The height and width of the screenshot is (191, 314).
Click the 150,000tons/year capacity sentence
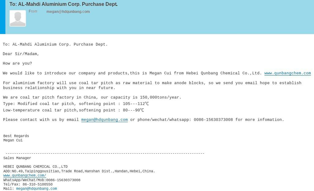[92, 97]
